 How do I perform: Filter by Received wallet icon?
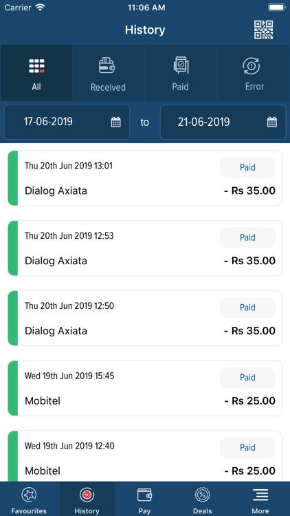click(x=107, y=65)
